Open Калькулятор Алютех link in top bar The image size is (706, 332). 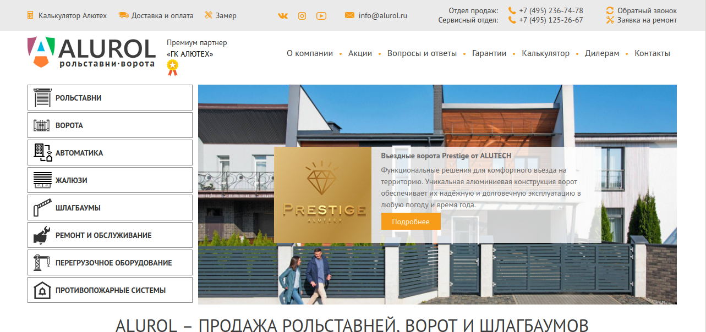(x=72, y=15)
